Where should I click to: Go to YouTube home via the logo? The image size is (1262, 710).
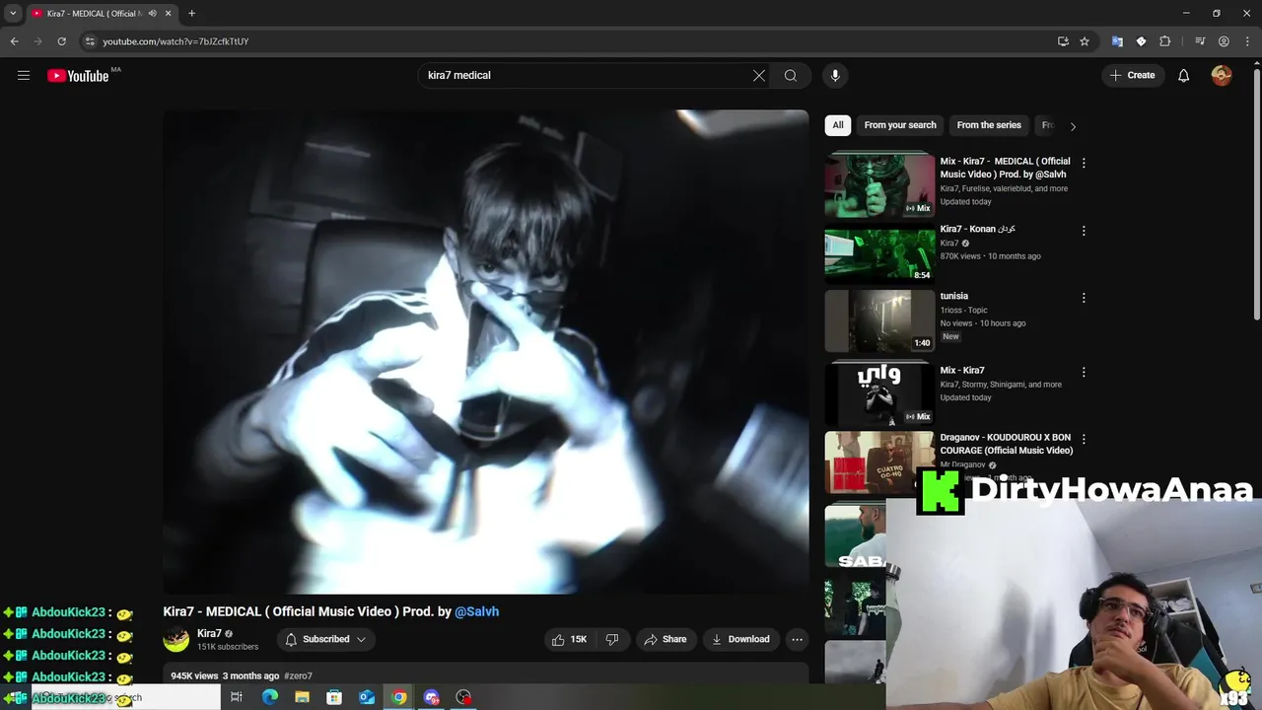(78, 76)
